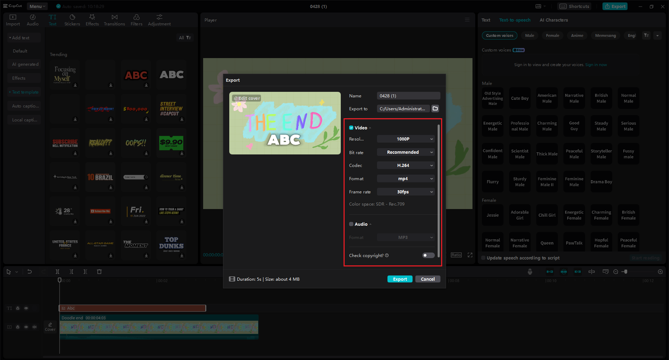Click Cancel in the Export dialog
This screenshot has height=360, width=669.
(x=428, y=279)
